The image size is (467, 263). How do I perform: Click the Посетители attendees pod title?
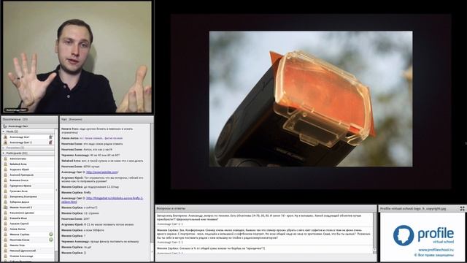[x=12, y=119]
